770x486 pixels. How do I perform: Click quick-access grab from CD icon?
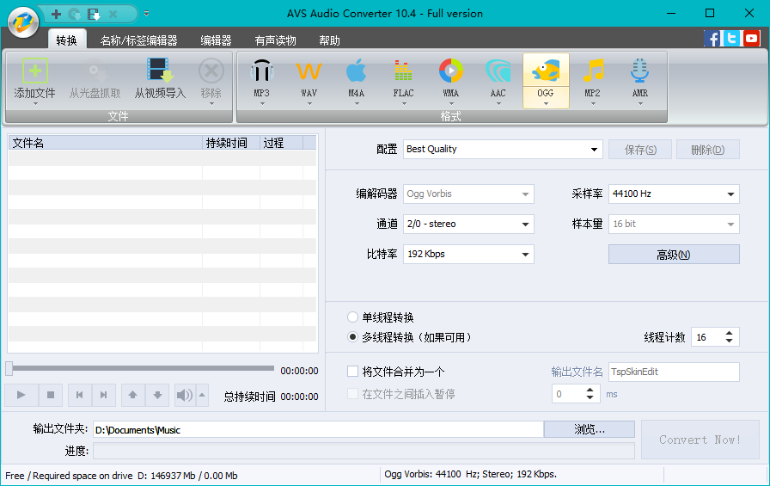pos(75,15)
